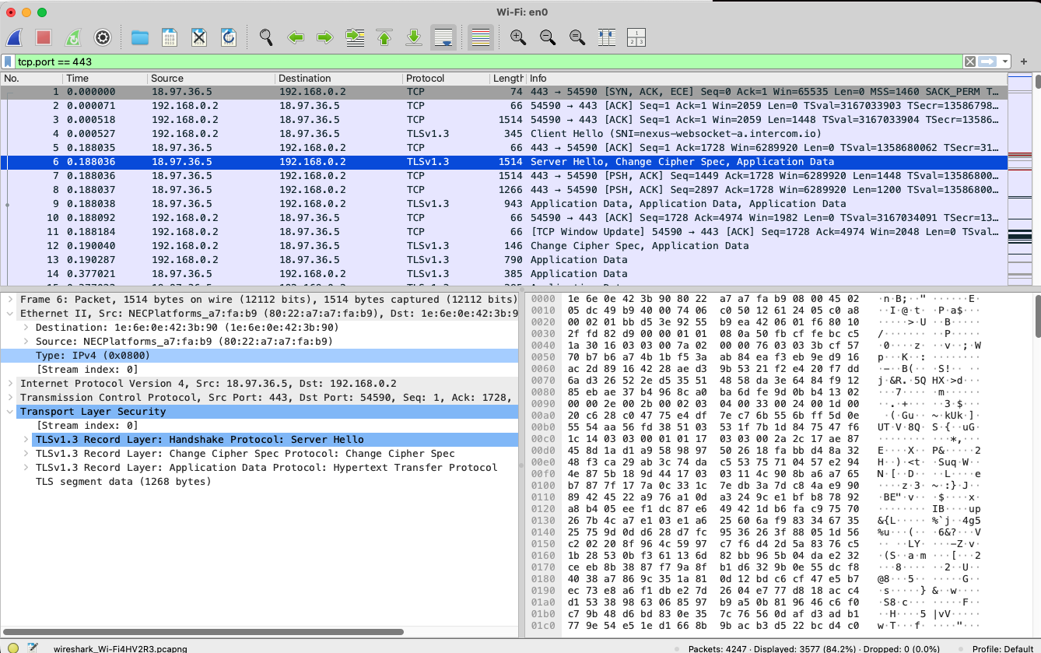Toggle automatic scrolling during live capture
The width and height of the screenshot is (1041, 653).
click(x=443, y=37)
